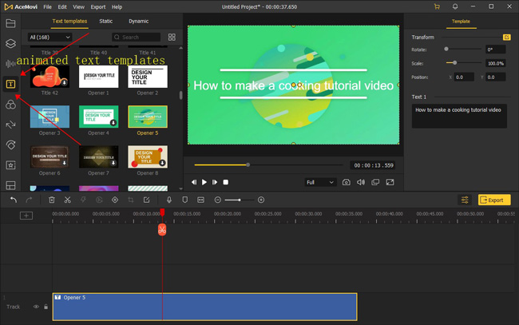Click the Transform reset icon
The image size is (519, 325).
coord(506,37)
